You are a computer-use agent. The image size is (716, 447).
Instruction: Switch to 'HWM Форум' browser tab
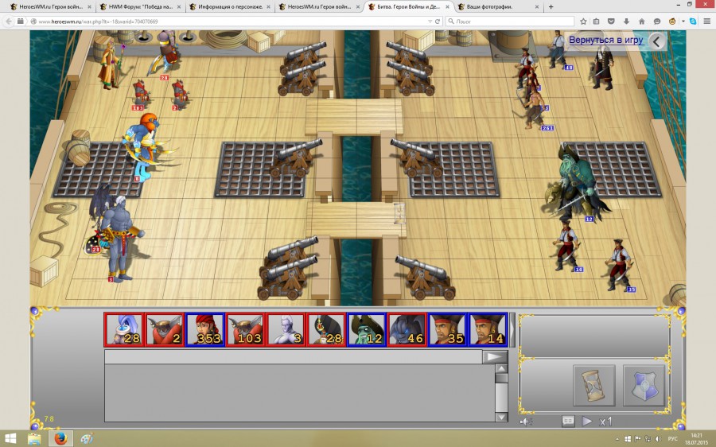pos(141,7)
